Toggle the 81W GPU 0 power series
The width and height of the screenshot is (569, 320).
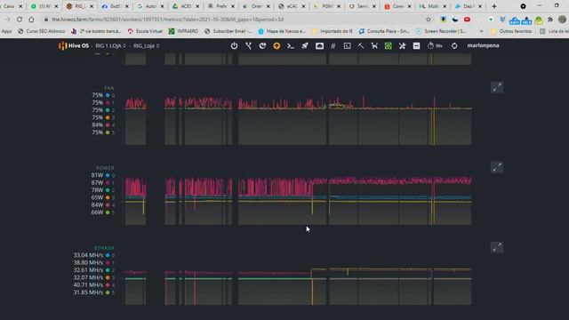(x=103, y=175)
